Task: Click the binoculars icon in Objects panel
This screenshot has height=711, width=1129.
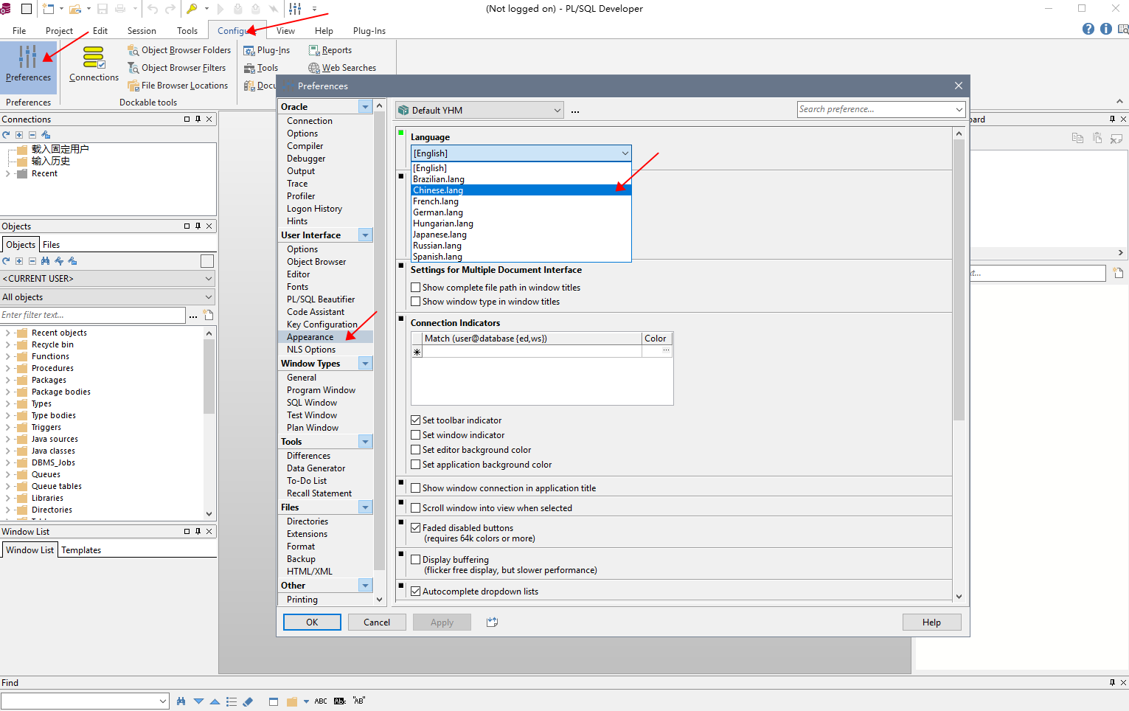Action: [x=46, y=261]
